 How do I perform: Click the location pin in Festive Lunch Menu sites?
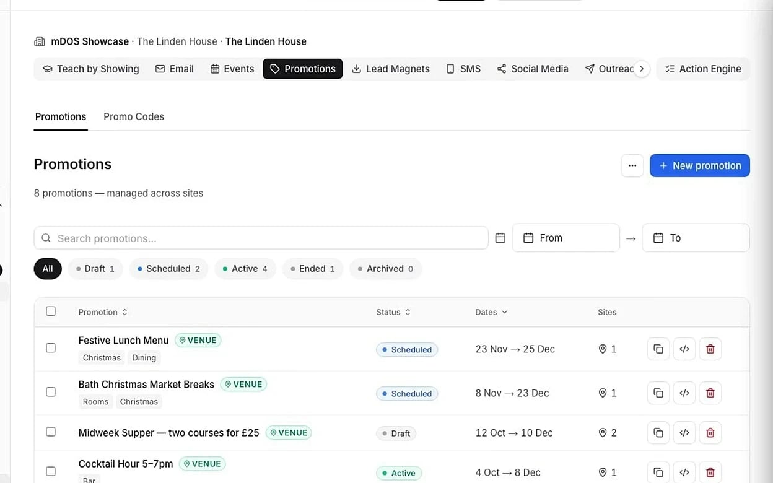click(603, 349)
